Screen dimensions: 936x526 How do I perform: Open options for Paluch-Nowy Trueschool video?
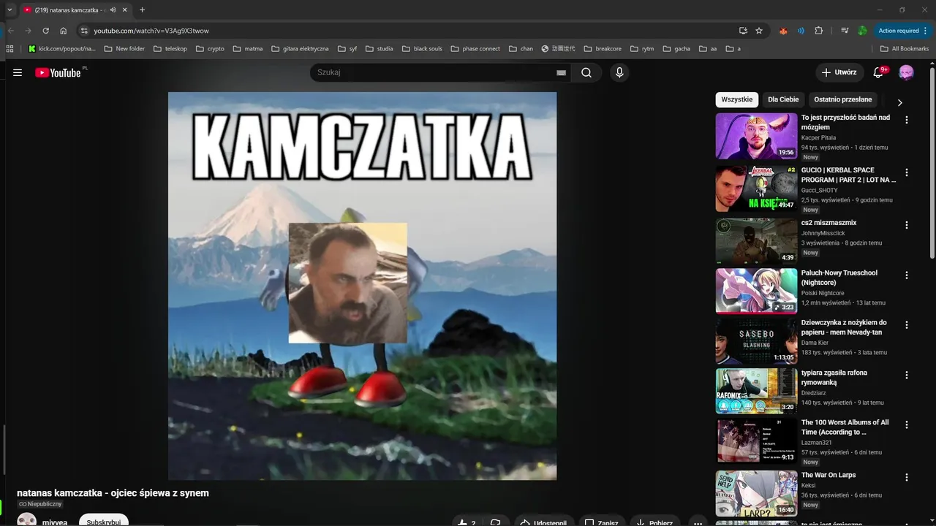907,275
